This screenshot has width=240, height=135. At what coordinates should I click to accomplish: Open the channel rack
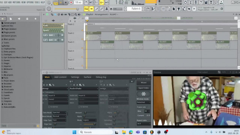[158, 9]
